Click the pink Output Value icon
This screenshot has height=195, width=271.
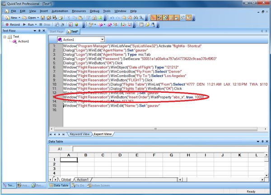coord(100,25)
